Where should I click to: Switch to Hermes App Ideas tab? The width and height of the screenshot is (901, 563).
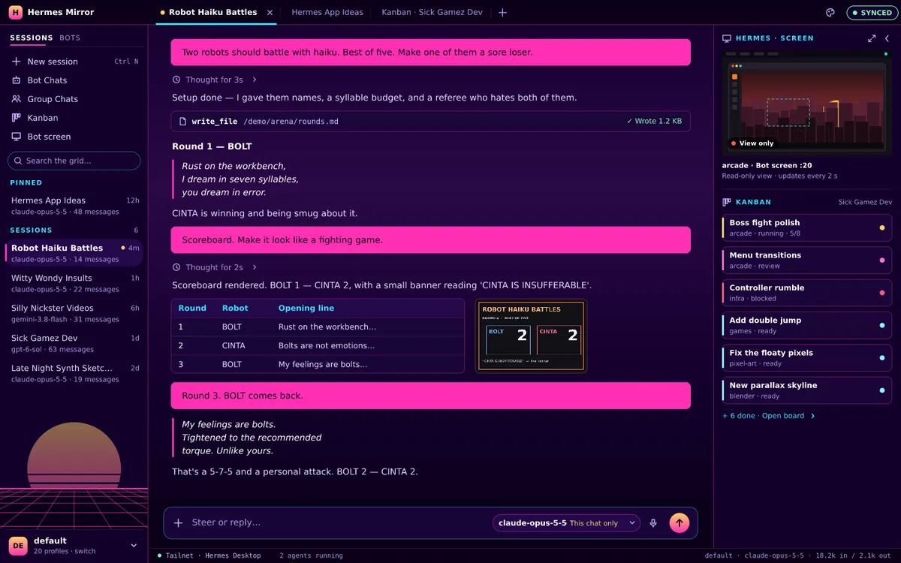327,12
